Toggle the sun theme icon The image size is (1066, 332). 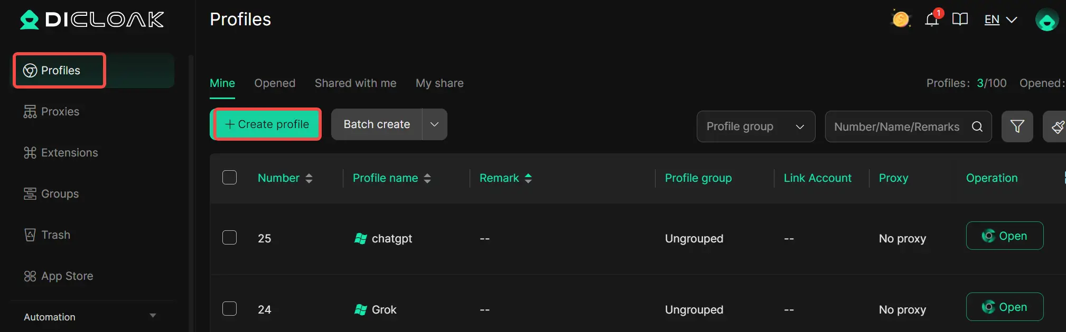click(x=901, y=19)
